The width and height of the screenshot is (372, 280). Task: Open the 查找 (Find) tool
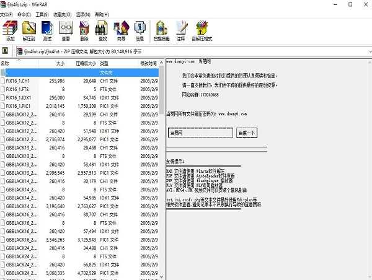click(102, 29)
